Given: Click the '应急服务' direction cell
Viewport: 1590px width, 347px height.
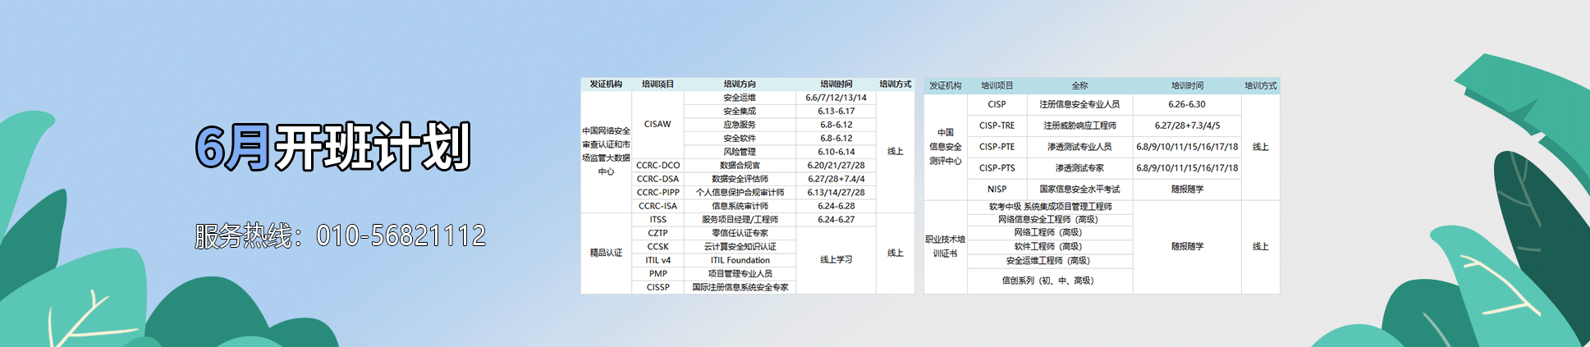Looking at the screenshot, I should (740, 125).
